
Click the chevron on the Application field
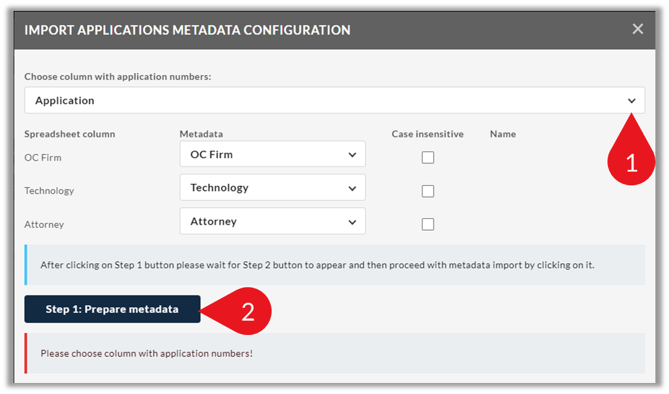(631, 100)
